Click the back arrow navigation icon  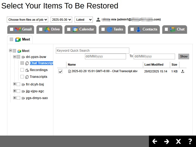tap(155, 141)
